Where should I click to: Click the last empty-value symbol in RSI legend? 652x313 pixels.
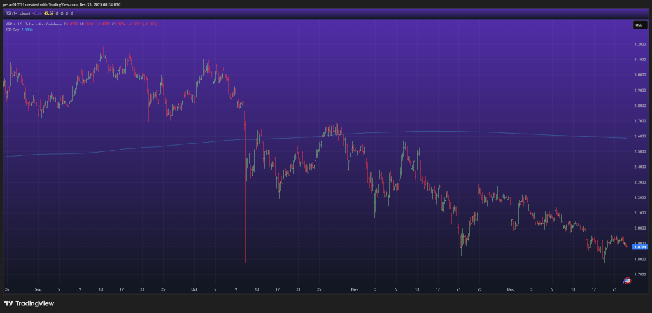[x=72, y=13]
